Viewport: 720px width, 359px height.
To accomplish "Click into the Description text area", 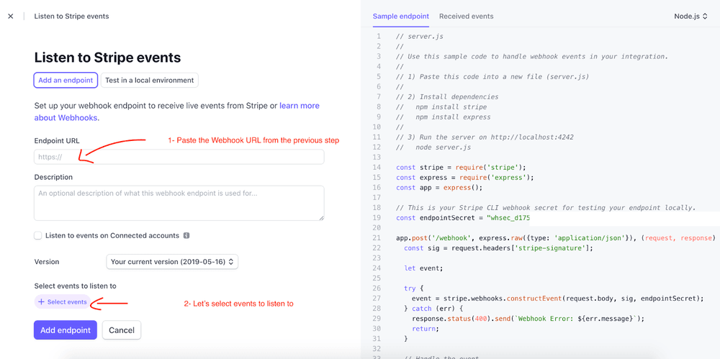I will click(x=179, y=203).
